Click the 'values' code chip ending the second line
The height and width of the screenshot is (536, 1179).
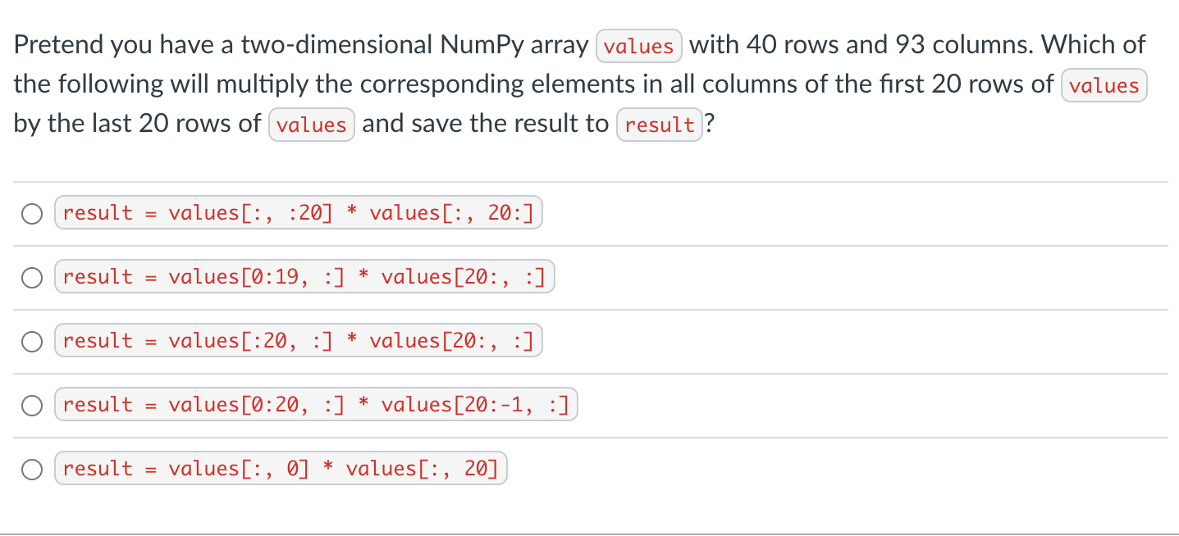1104,85
